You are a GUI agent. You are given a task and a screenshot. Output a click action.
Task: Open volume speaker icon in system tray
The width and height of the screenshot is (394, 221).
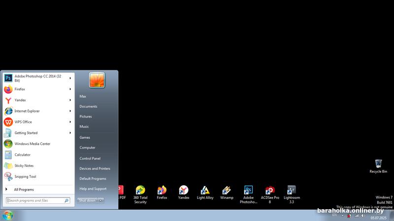point(363,216)
